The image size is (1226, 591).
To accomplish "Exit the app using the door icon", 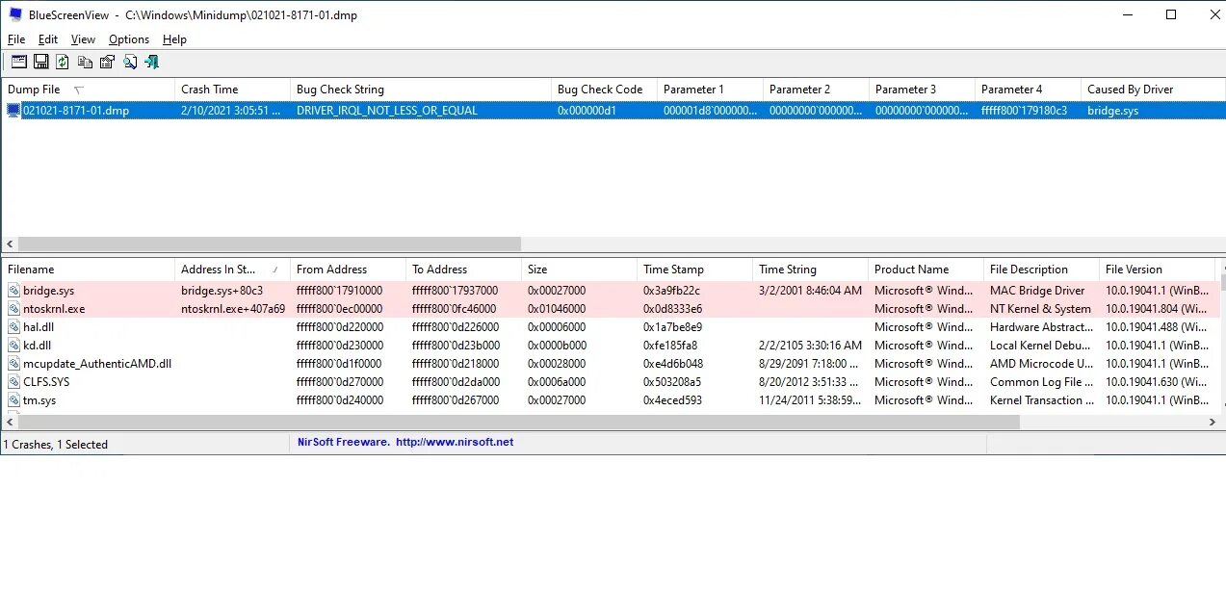I will point(151,62).
